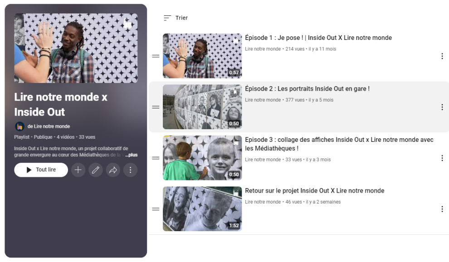Expand description by clicking ...plus
The height and width of the screenshot is (262, 449).
132,155
